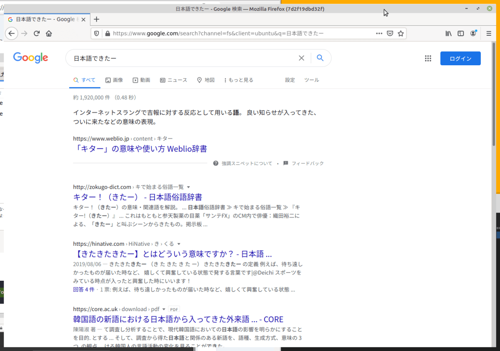The width and height of the screenshot is (500, 351).
Task: Click the snippet help question mark icon
Action: [216, 163]
